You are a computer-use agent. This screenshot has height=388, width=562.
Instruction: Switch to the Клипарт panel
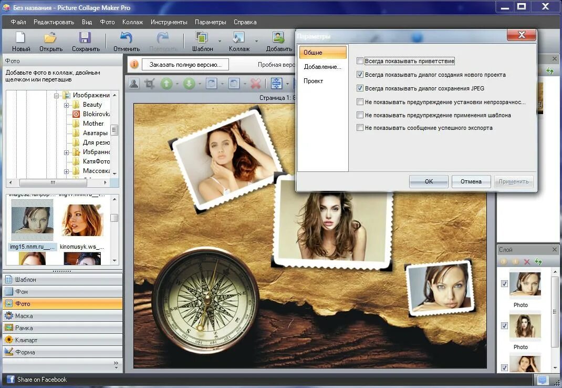pos(63,340)
